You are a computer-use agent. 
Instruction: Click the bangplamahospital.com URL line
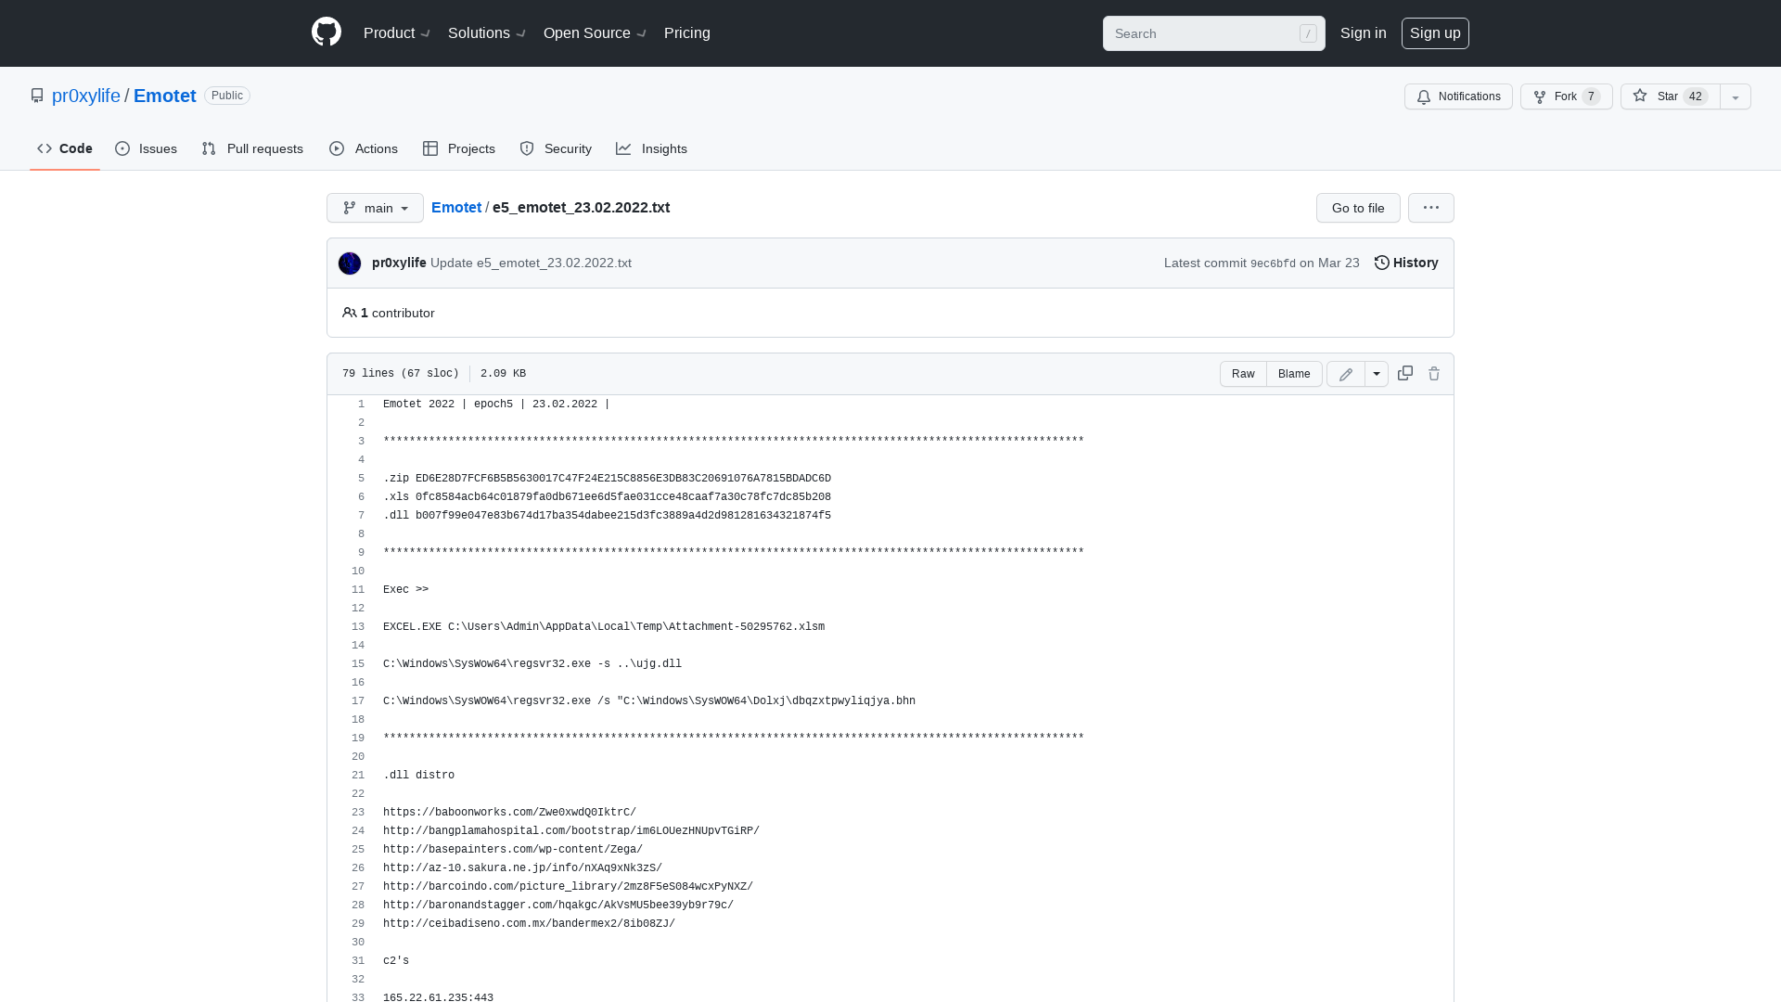click(x=571, y=831)
